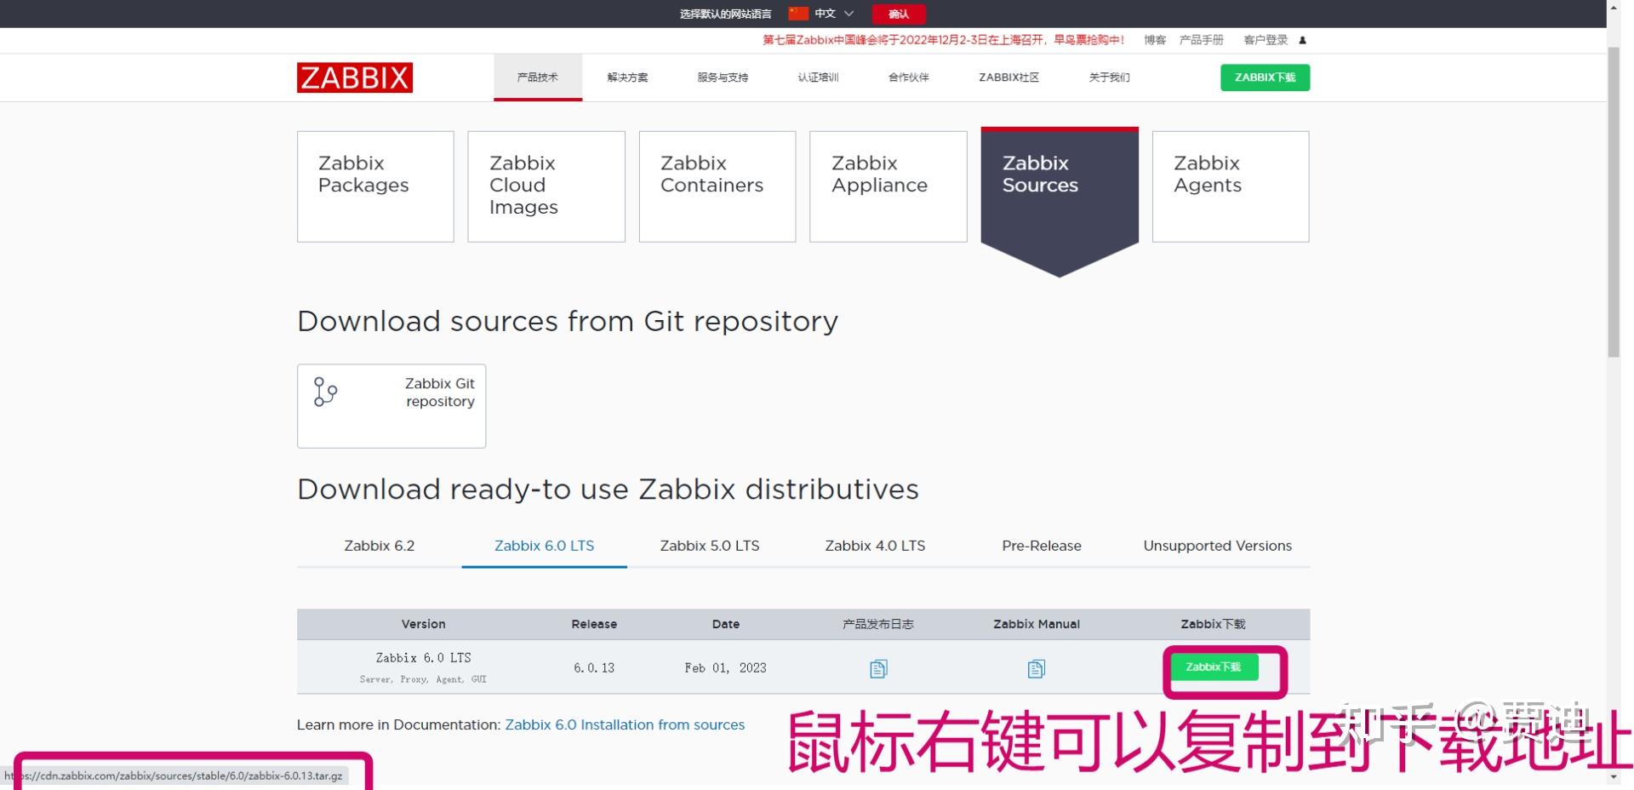Open the Zabbix Git repository icon
1634x790 pixels.
pyautogui.click(x=323, y=392)
